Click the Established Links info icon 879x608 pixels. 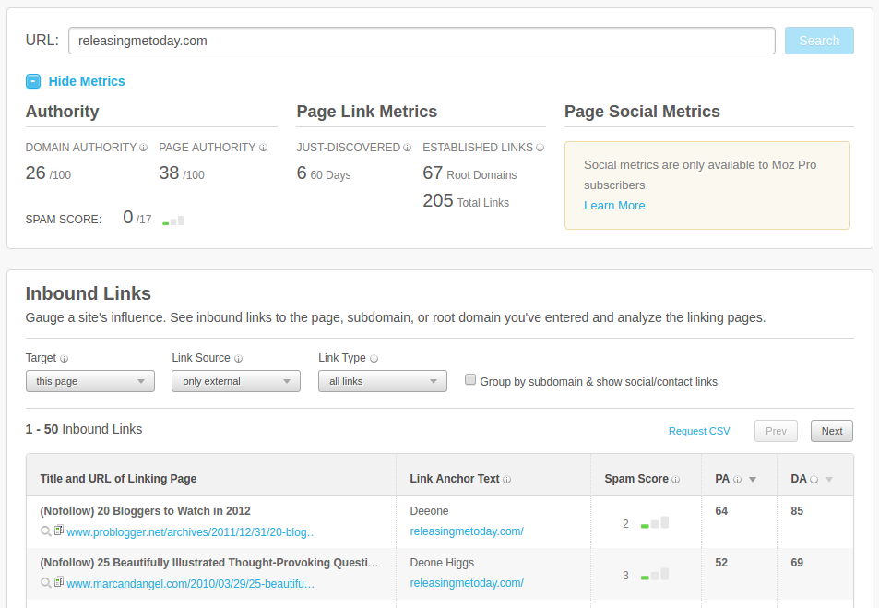click(540, 148)
